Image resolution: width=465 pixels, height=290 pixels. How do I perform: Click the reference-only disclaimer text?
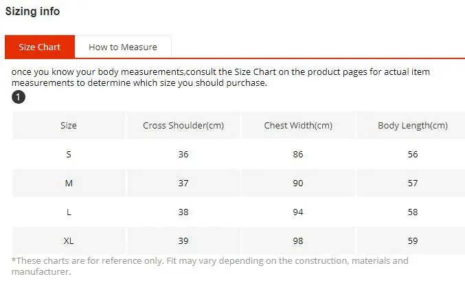pos(210,266)
